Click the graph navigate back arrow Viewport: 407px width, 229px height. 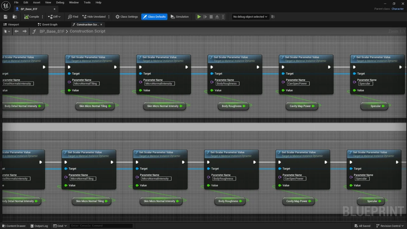click(17, 31)
